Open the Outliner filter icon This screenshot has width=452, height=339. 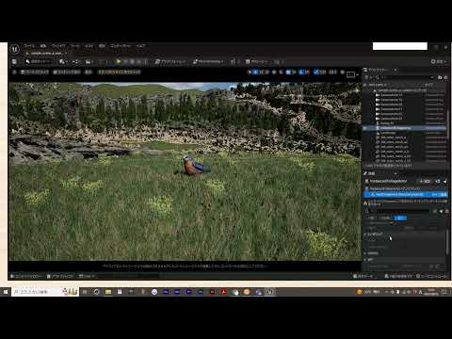pyautogui.click(x=366, y=77)
